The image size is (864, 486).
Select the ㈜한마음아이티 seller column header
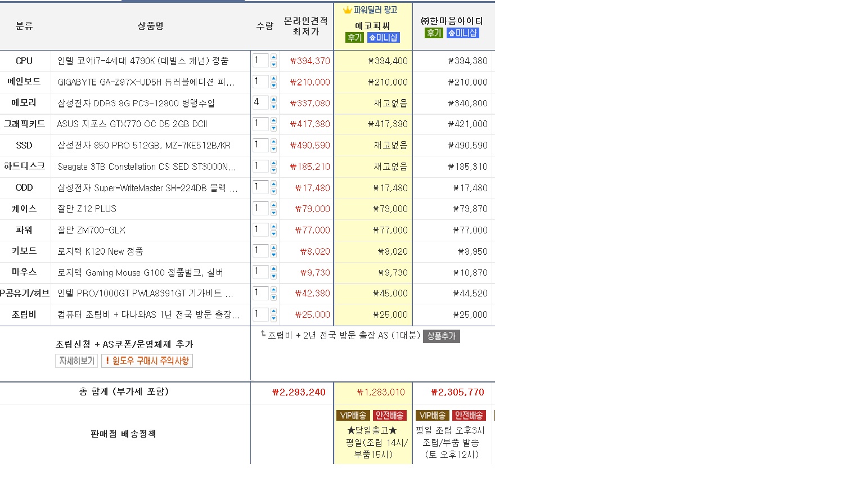point(452,21)
